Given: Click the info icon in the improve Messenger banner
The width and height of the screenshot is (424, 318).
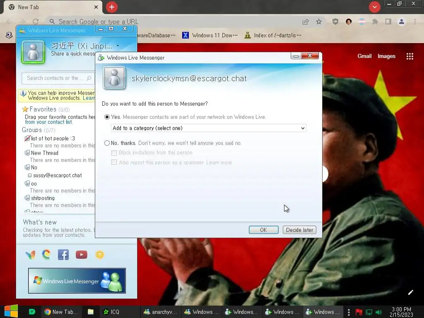Looking at the screenshot, I should click(23, 93).
